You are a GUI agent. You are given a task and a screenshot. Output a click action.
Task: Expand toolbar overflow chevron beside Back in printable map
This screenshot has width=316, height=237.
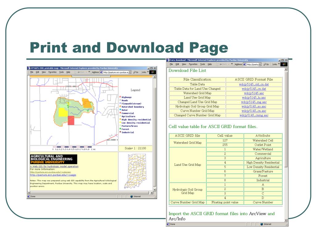89,72
